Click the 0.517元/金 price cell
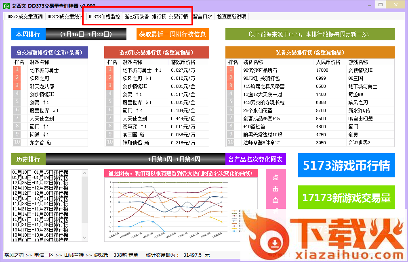 [183, 94]
